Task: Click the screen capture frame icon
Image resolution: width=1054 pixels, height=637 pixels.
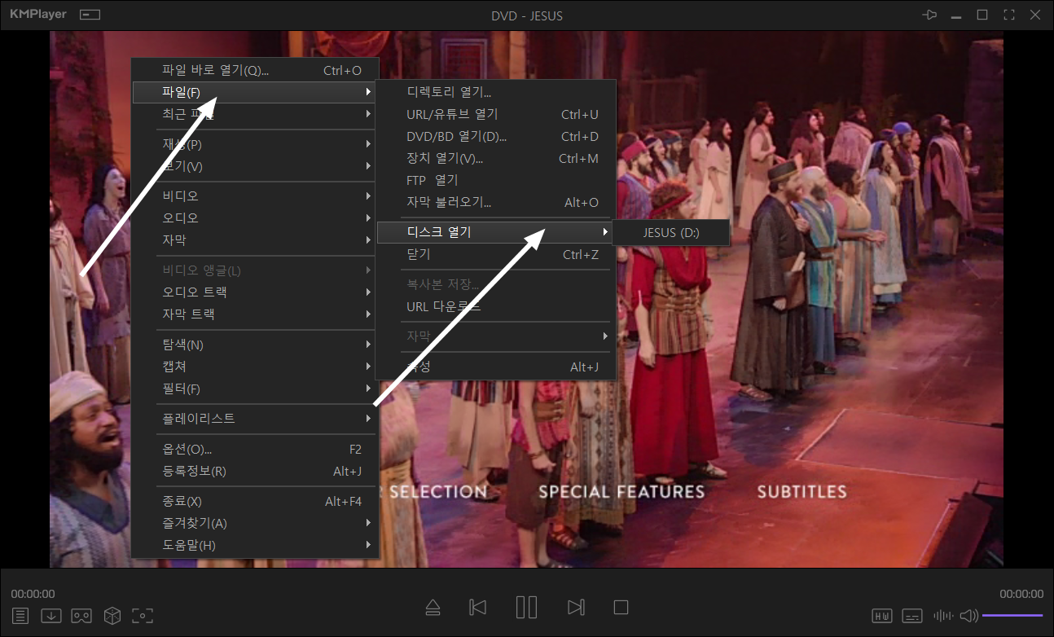Action: [143, 616]
